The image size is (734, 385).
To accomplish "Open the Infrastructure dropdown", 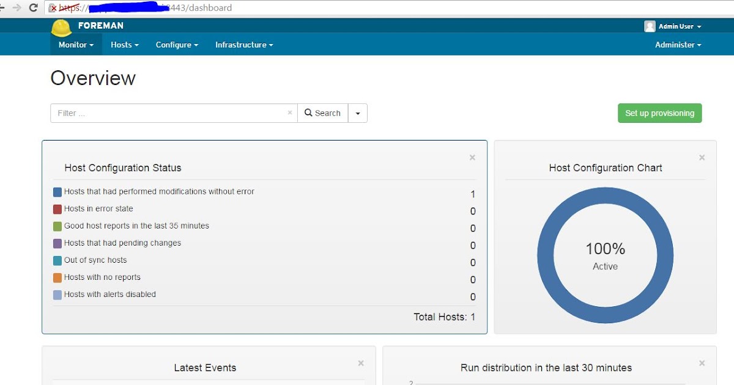I will click(243, 44).
